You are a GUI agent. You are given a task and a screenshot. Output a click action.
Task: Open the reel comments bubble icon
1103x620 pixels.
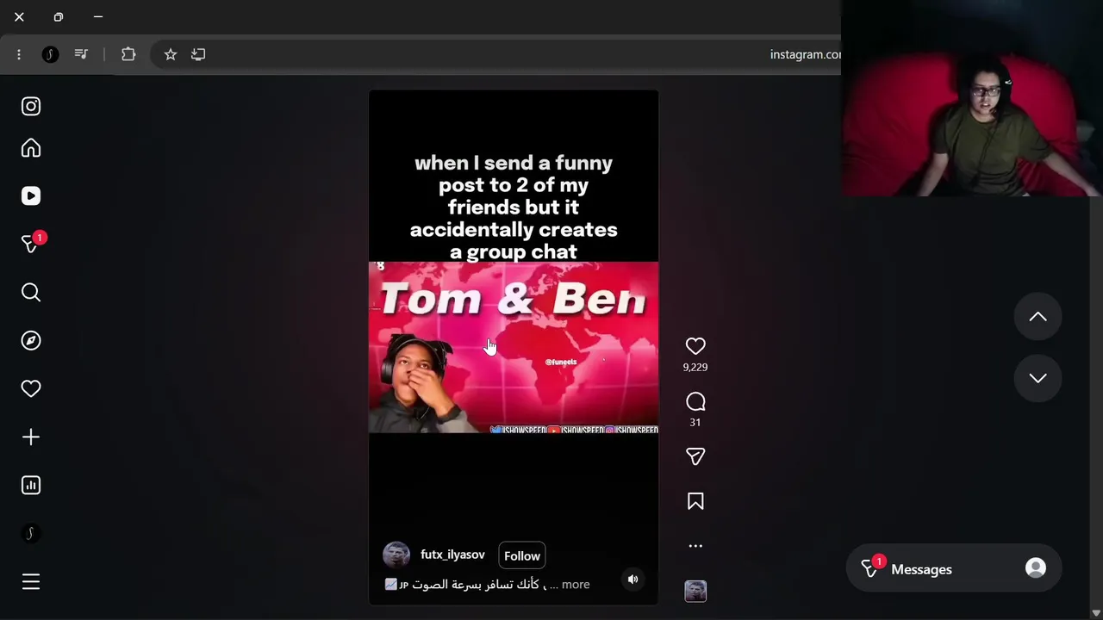pos(695,402)
